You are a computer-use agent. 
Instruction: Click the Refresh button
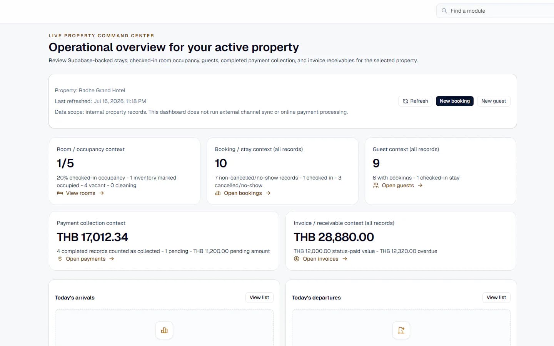click(x=415, y=101)
